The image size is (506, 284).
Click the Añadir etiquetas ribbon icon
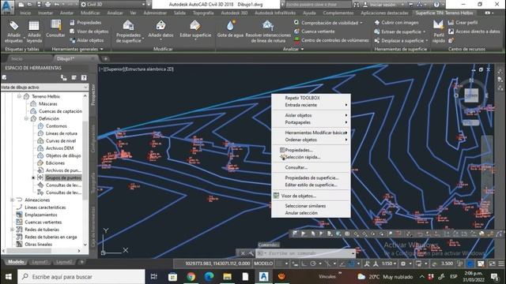(13, 32)
